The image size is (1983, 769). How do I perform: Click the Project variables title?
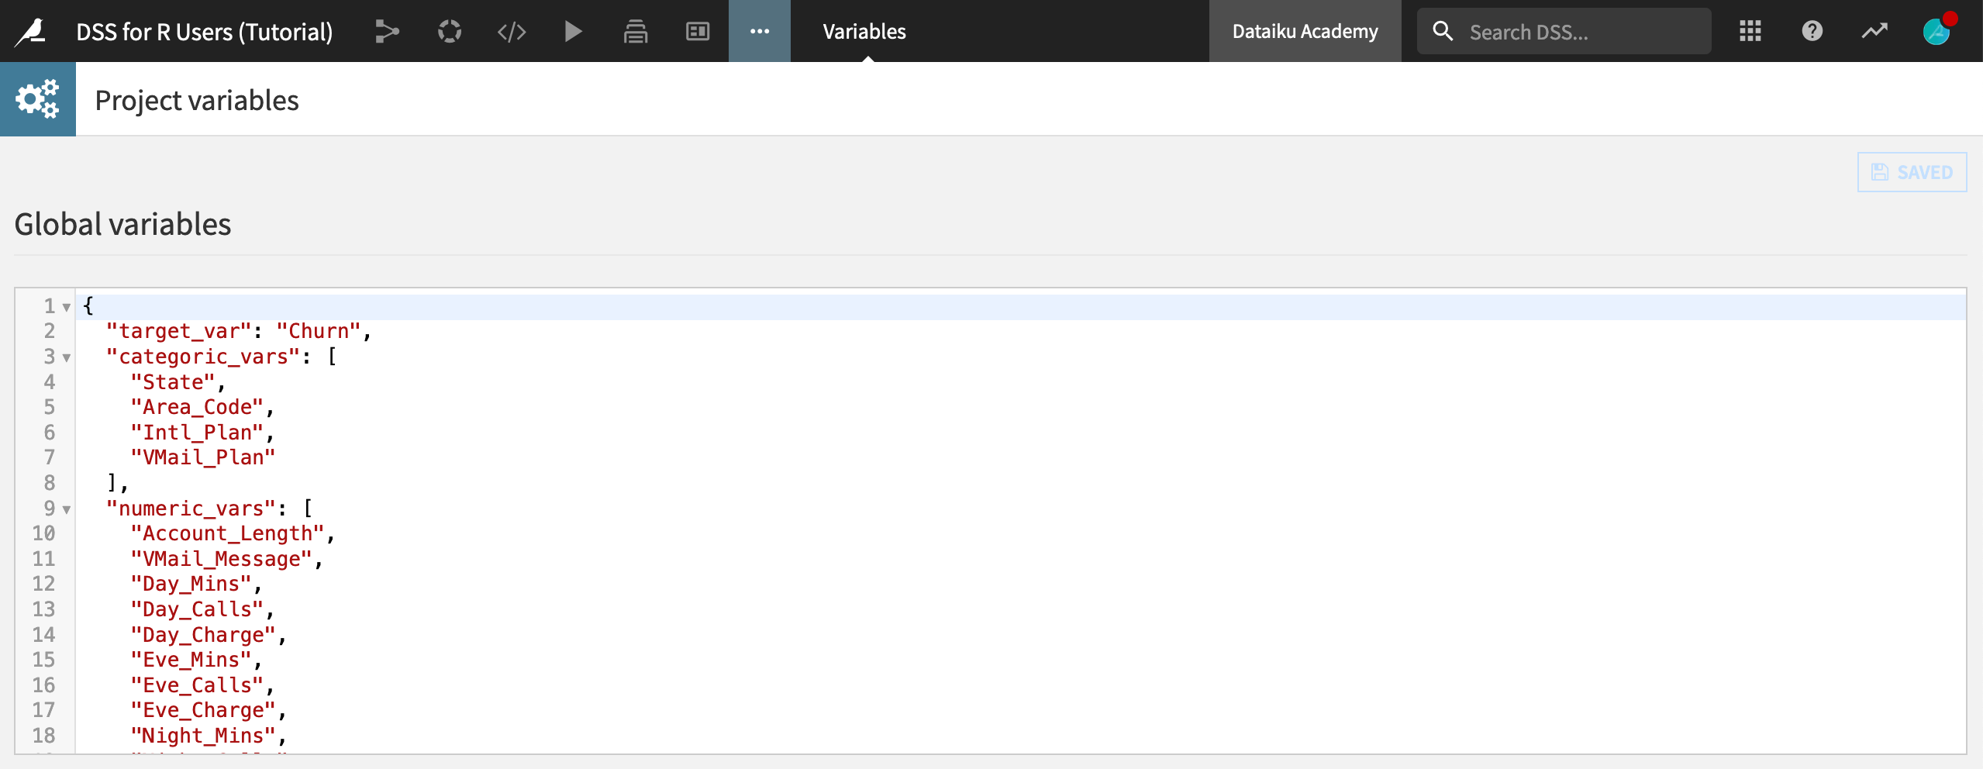click(x=197, y=101)
